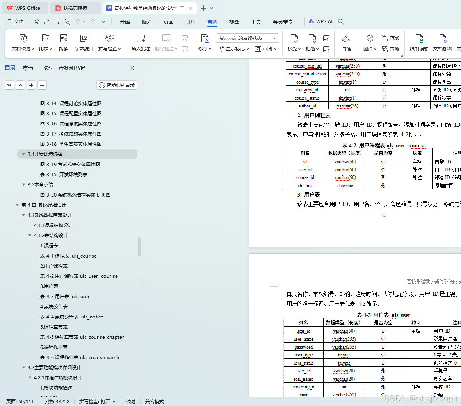Open the 显示标记的最终状态 dropdown
The image size is (461, 406).
pyautogui.click(x=247, y=38)
